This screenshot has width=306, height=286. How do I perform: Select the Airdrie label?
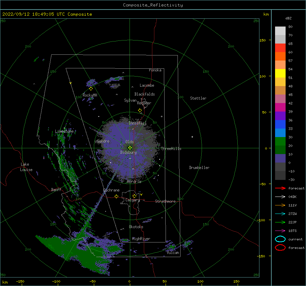click(x=134, y=182)
